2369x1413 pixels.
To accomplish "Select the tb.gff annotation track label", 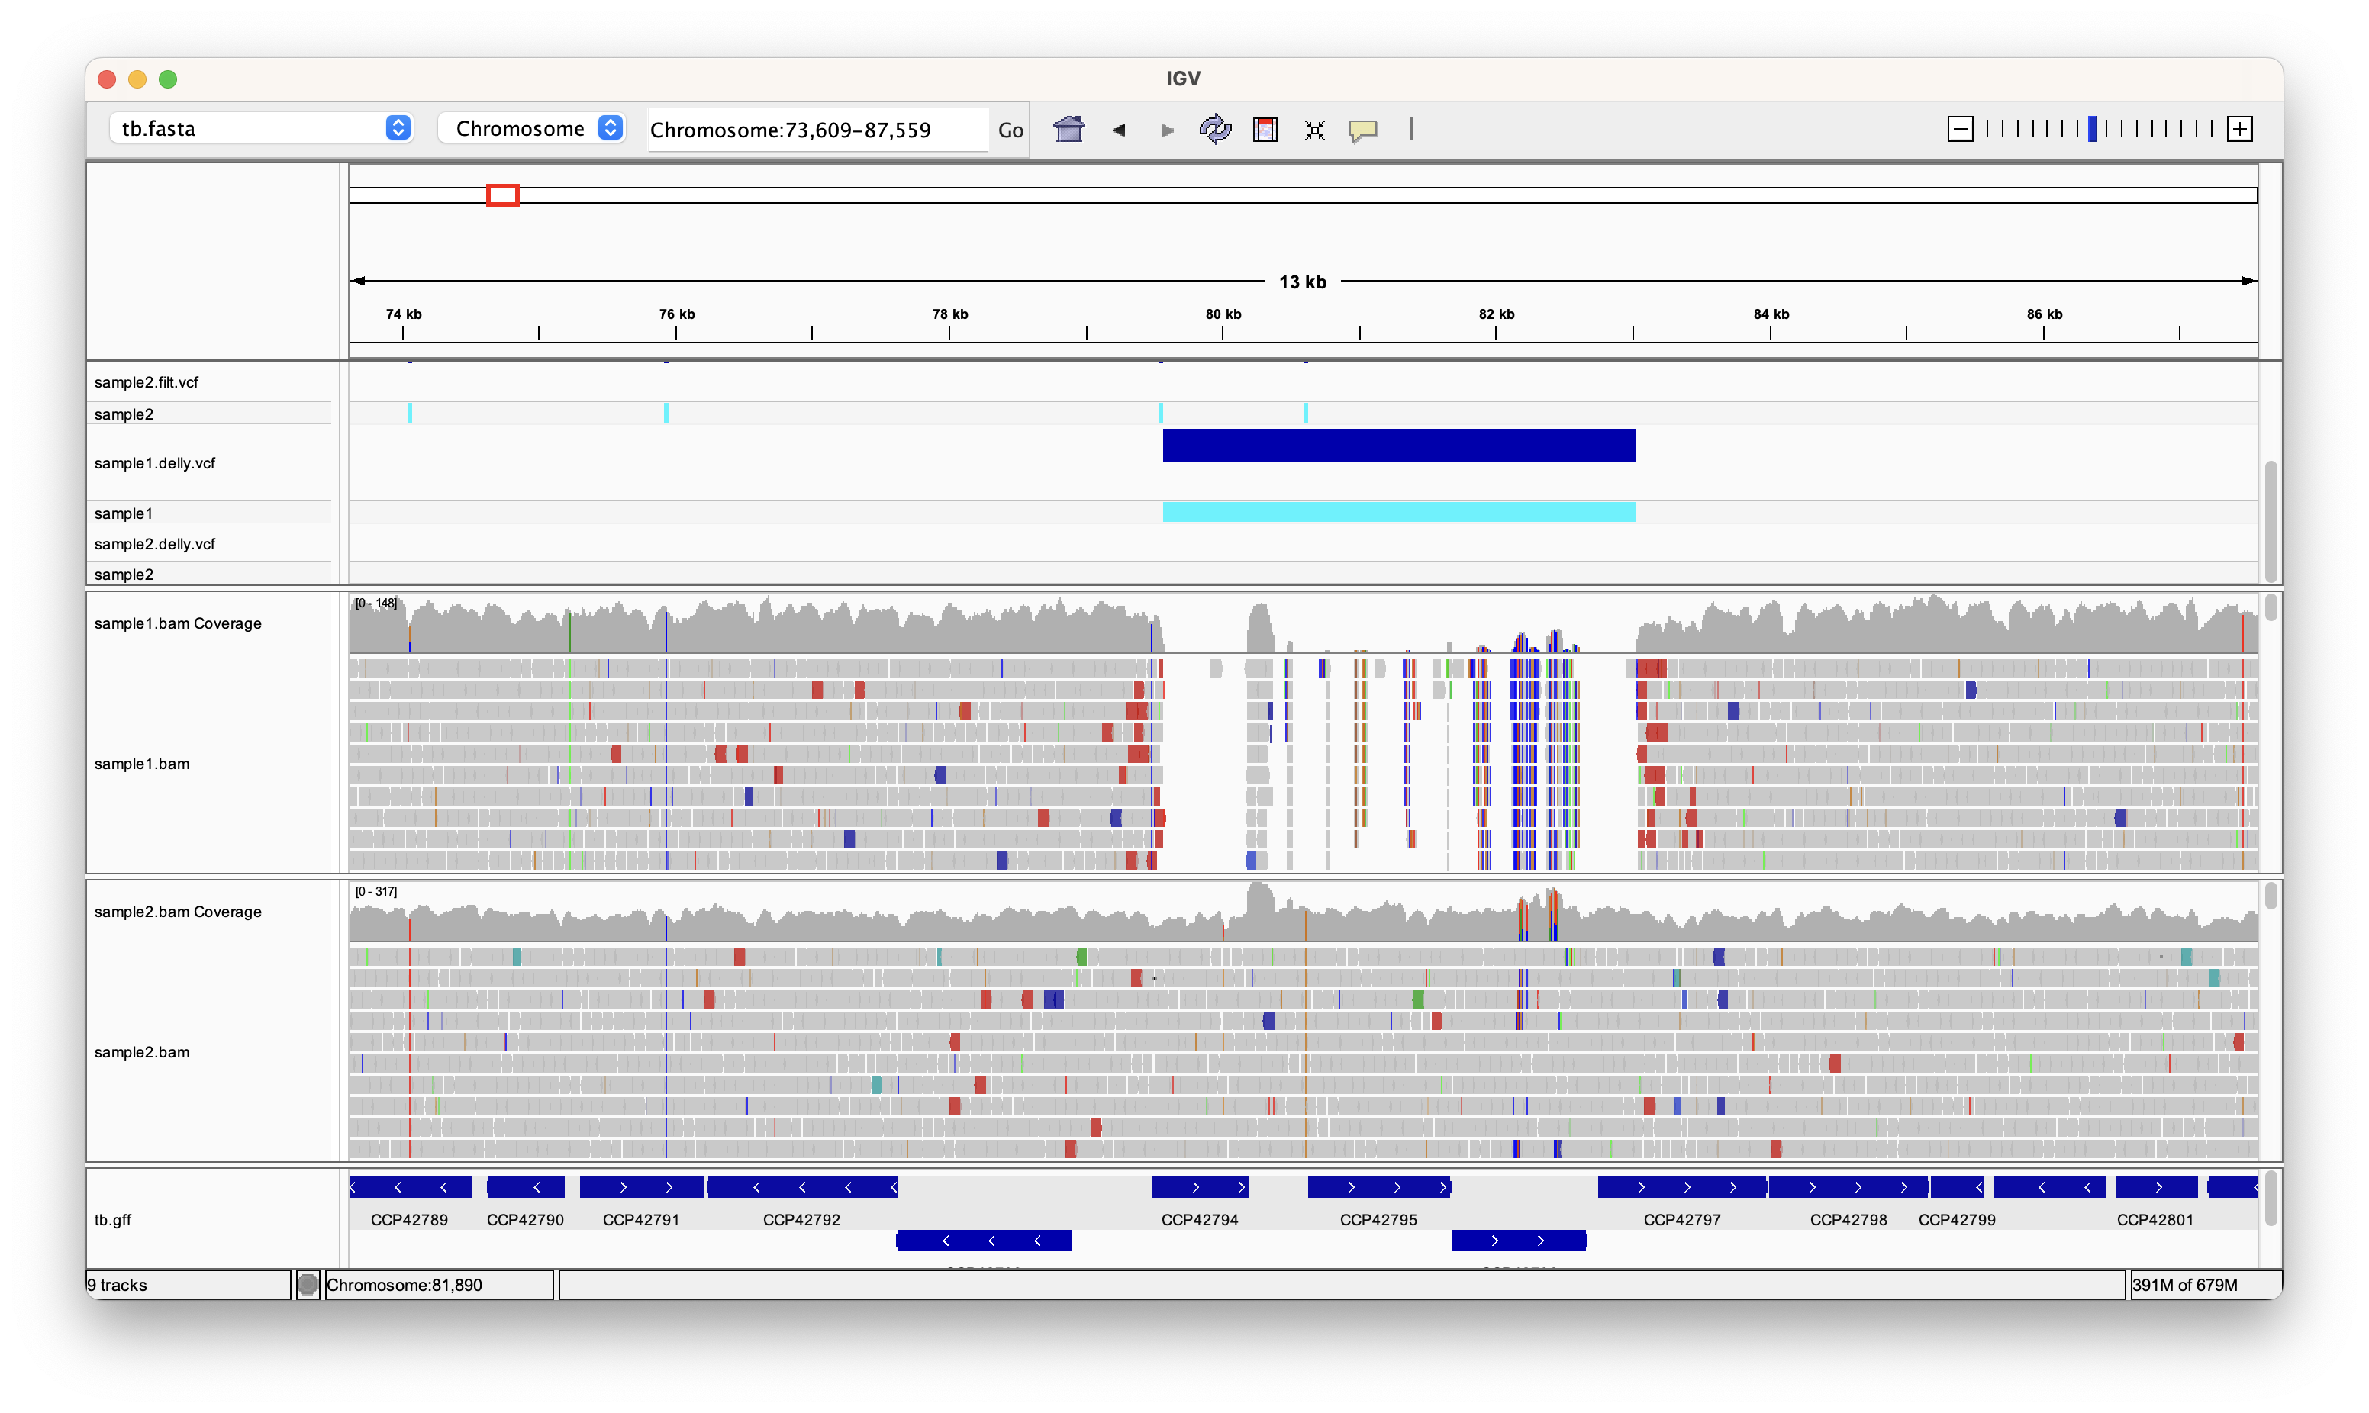I will pyautogui.click(x=112, y=1220).
